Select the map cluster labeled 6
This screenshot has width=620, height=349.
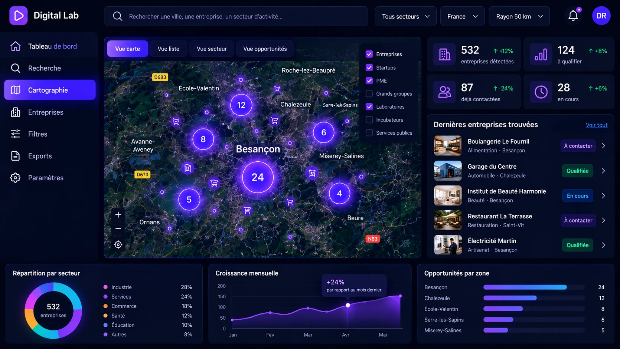click(324, 132)
